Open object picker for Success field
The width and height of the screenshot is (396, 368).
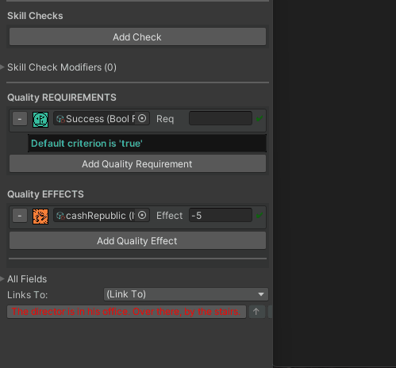click(x=142, y=118)
